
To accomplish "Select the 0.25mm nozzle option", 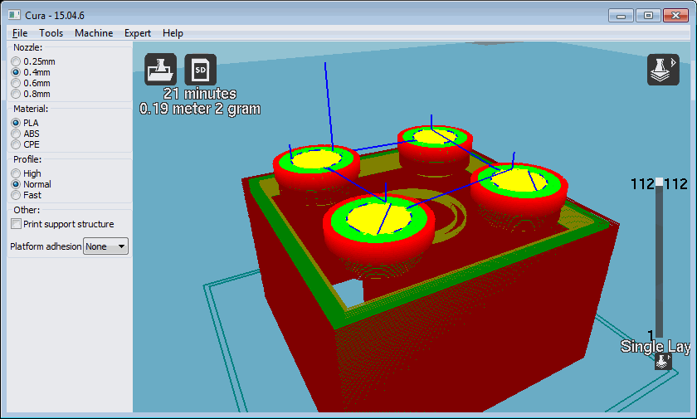I will point(16,61).
